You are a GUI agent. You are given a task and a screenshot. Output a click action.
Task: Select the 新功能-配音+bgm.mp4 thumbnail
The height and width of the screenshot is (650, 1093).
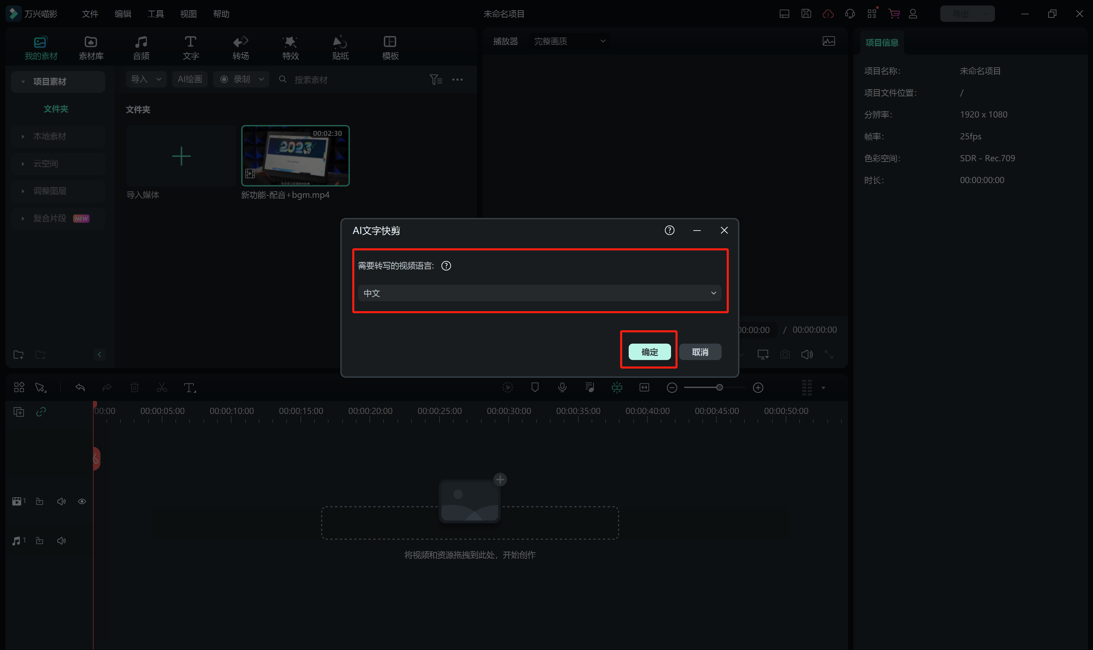coord(295,156)
